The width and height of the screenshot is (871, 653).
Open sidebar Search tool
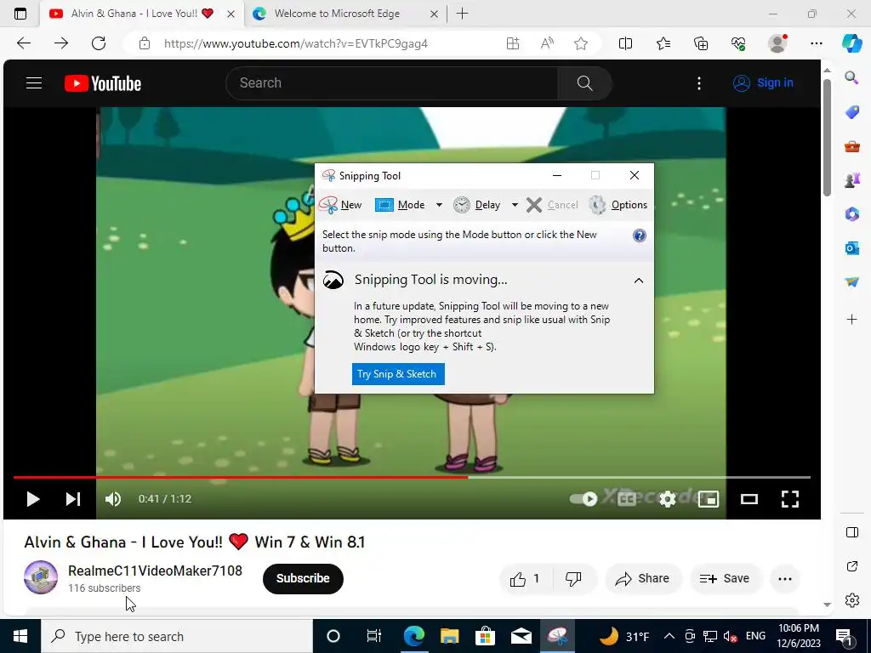(x=851, y=77)
